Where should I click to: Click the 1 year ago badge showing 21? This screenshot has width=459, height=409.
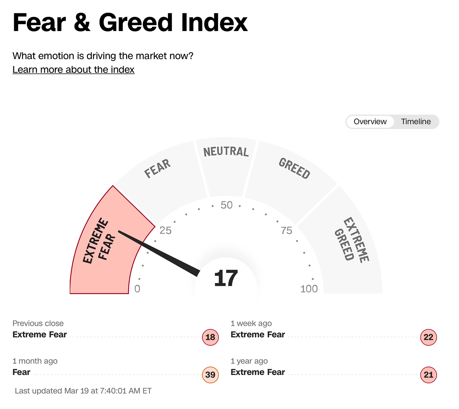428,375
